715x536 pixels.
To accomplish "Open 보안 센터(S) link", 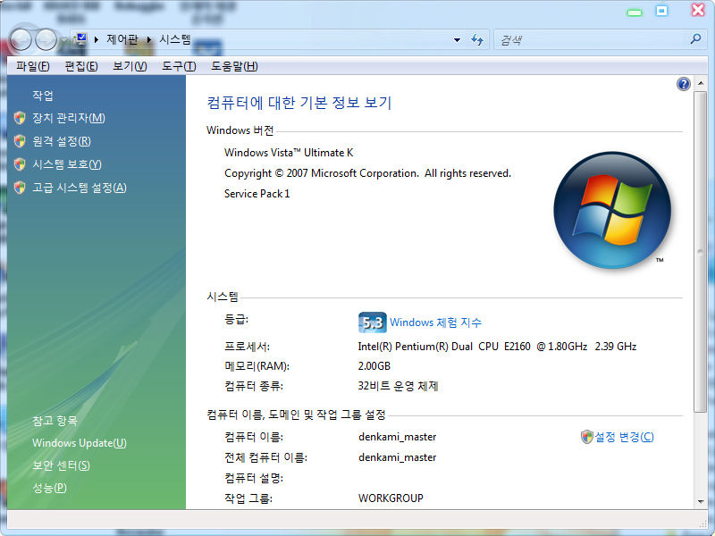I will tap(61, 465).
